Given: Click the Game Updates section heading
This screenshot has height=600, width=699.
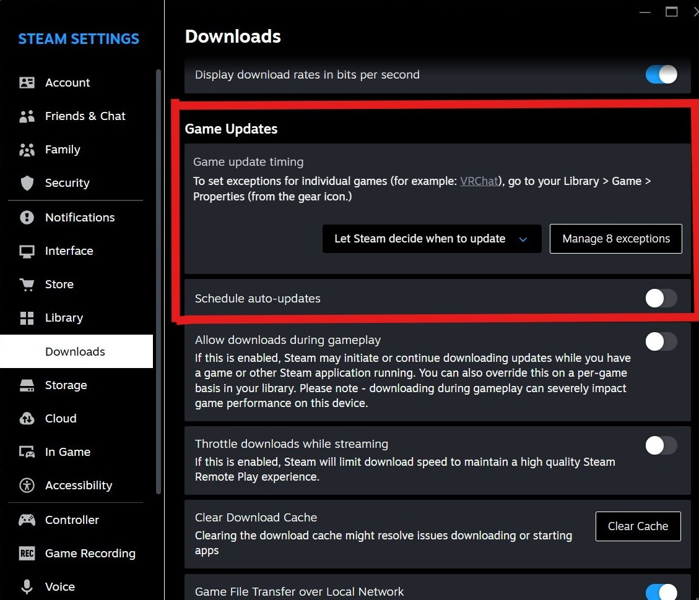Looking at the screenshot, I should (231, 129).
